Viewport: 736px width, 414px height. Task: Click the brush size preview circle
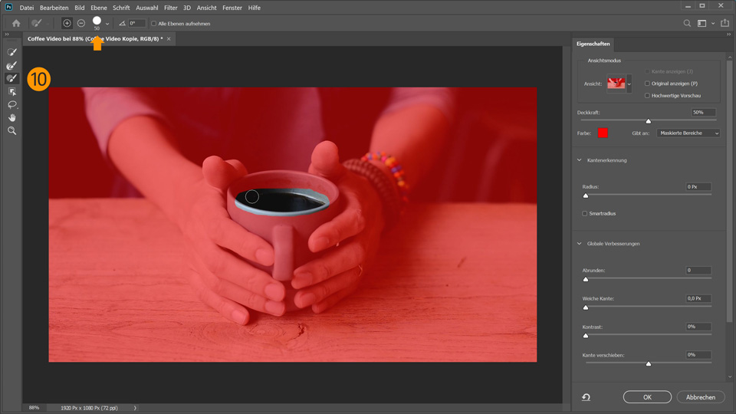coord(97,21)
